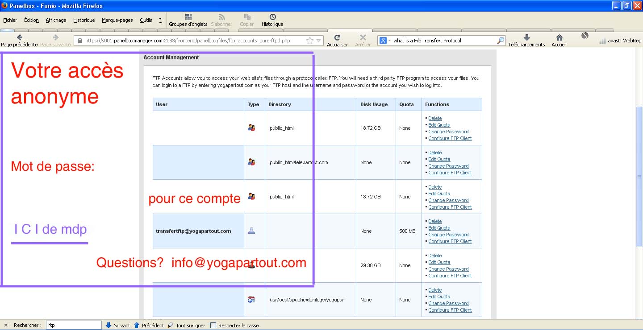Viewport: 643px width, 330px height.
Task: Open the URL bar history dropdown arrow
Action: click(x=319, y=41)
